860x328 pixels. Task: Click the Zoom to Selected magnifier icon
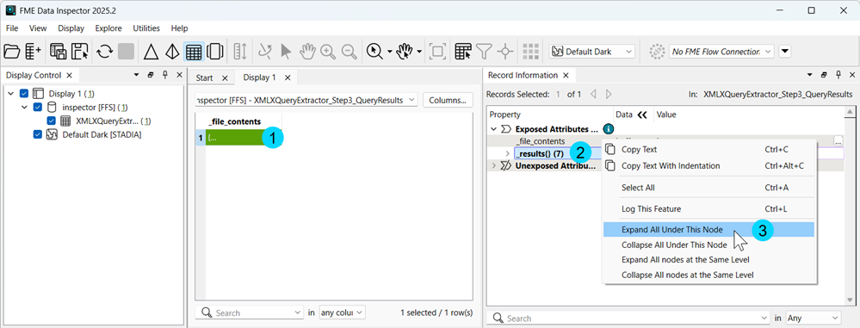[374, 52]
